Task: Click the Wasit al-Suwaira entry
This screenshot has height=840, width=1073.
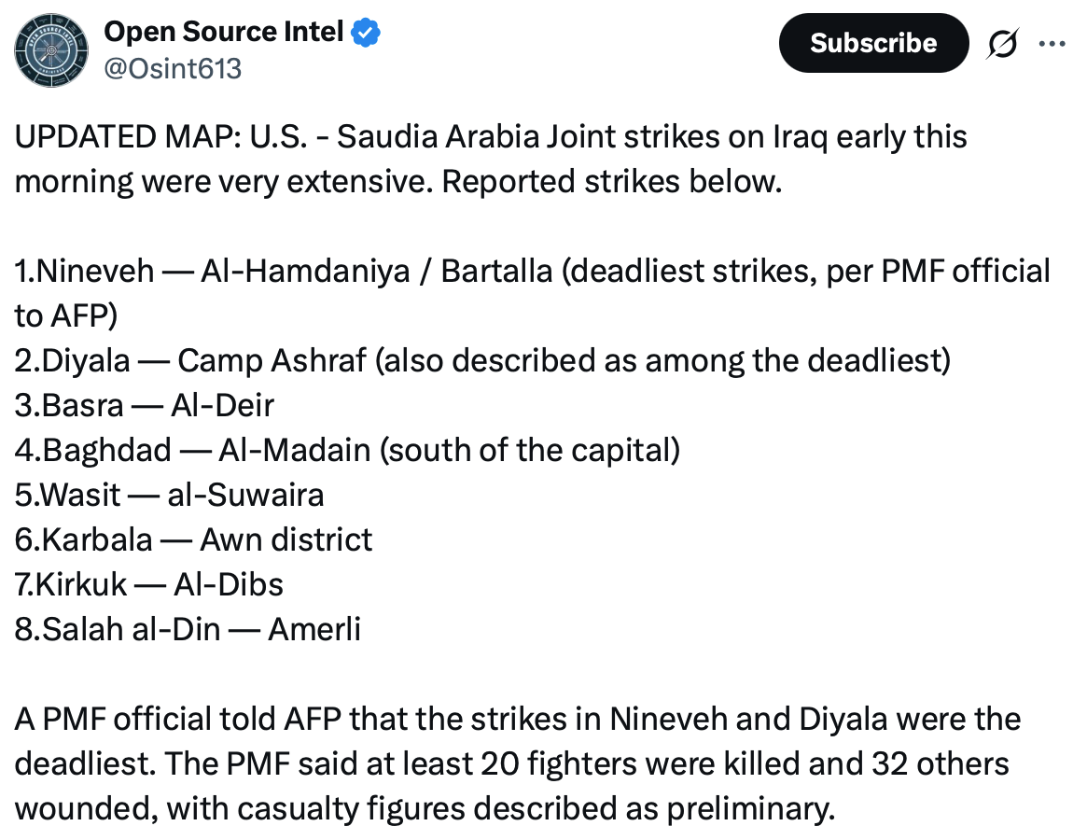Action: pos(169,495)
